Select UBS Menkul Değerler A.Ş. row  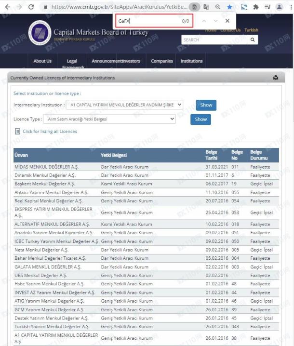coord(146,275)
